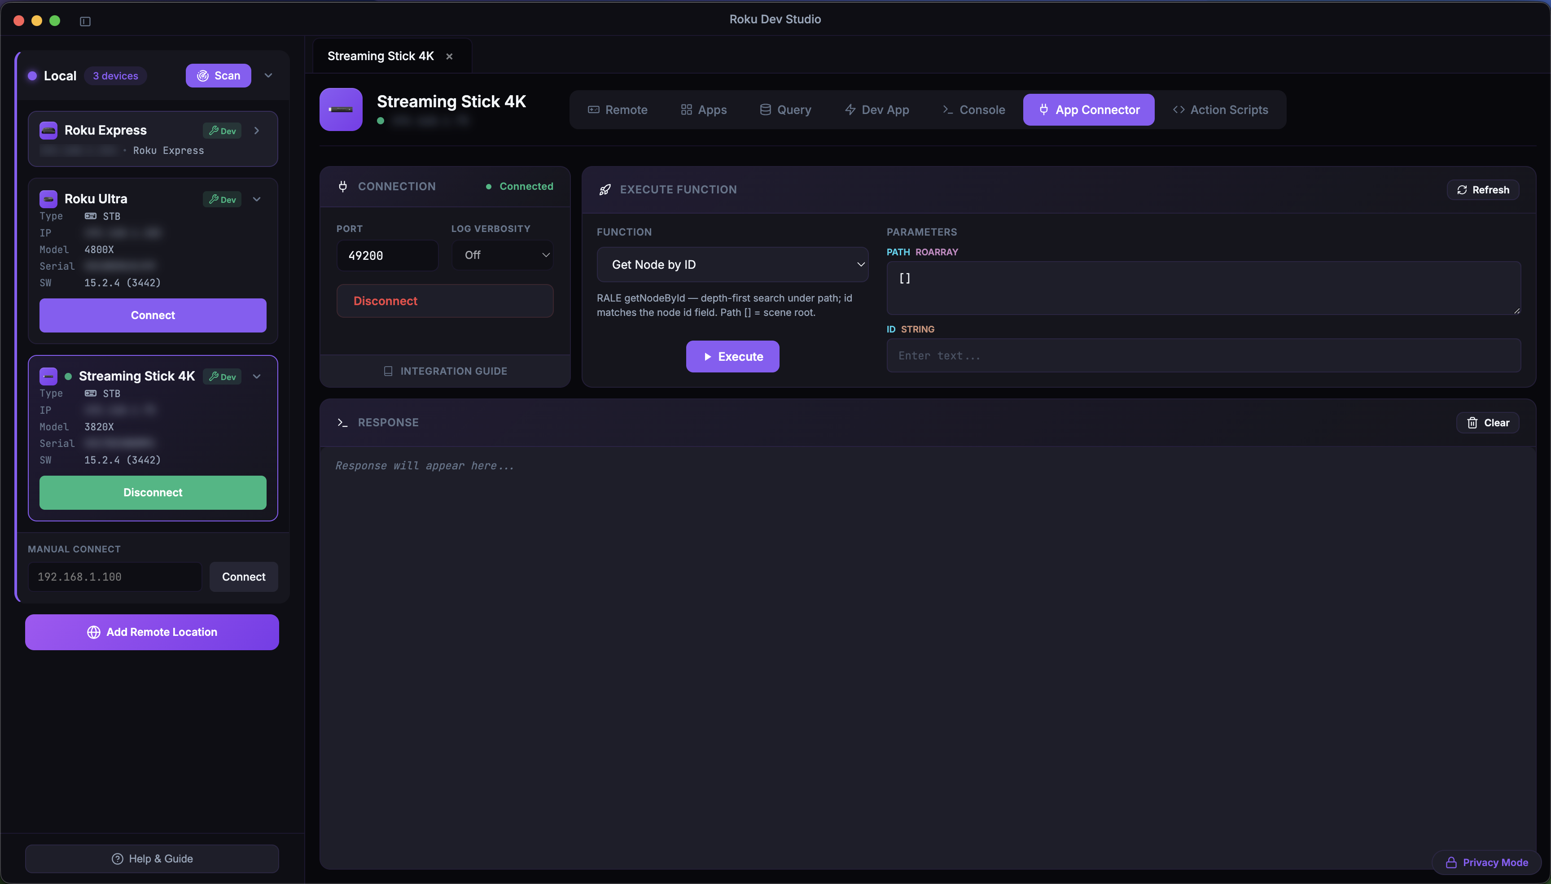Click the Connected status label

(526, 186)
